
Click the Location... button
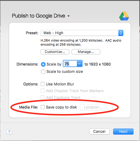pyautogui.click(x=93, y=107)
